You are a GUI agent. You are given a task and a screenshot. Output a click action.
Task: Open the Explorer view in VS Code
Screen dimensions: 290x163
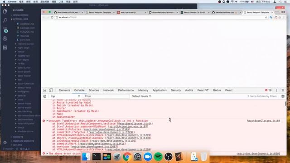point(5,11)
